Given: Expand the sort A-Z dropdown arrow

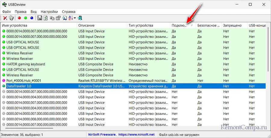Looking at the screenshot, I should pyautogui.click(x=75, y=18).
